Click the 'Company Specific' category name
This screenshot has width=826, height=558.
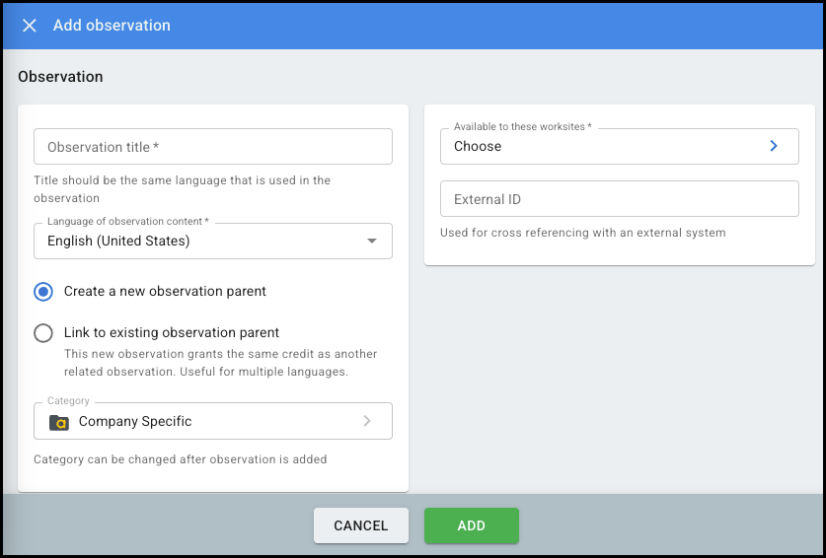tap(135, 421)
